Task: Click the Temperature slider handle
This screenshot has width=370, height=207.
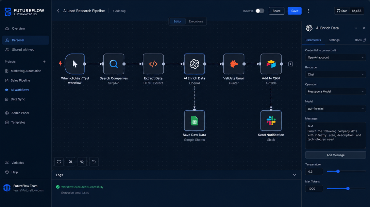Action: 338,171
